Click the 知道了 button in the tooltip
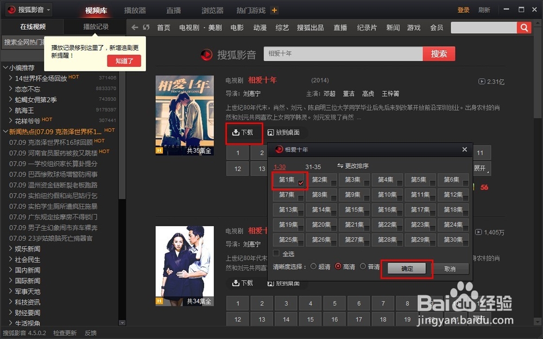 [x=124, y=61]
